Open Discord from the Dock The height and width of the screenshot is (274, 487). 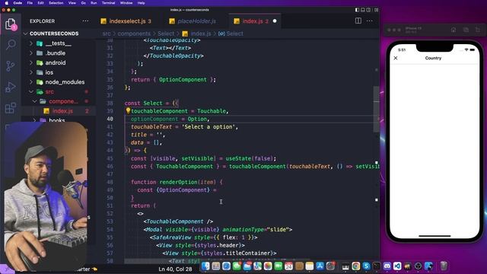click(x=387, y=266)
